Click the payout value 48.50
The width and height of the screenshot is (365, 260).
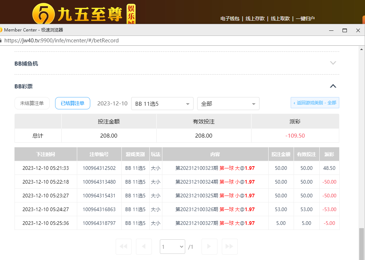click(329, 168)
